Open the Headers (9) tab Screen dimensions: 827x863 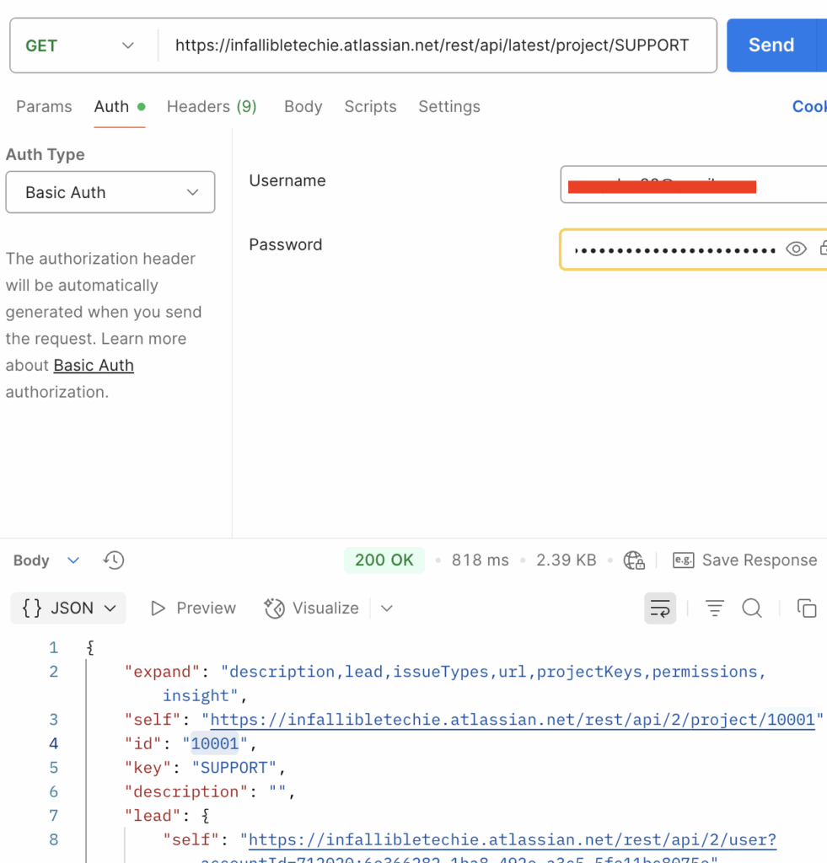click(x=212, y=106)
